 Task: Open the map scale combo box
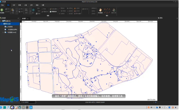coord(28,102)
